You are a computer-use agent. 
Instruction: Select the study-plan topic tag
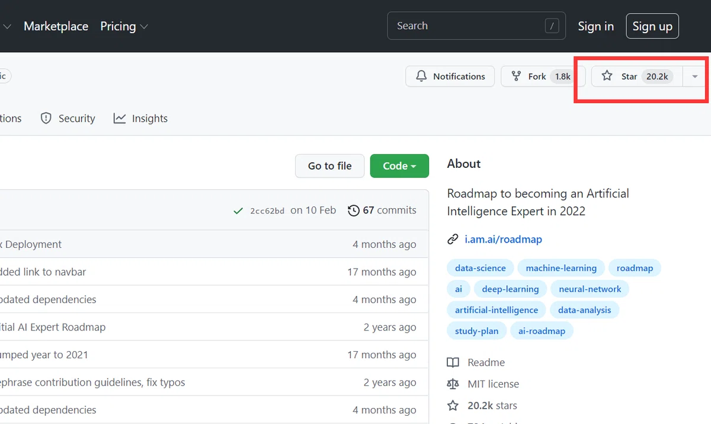click(x=477, y=331)
